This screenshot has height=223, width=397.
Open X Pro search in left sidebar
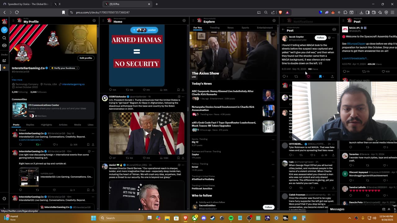(4, 38)
